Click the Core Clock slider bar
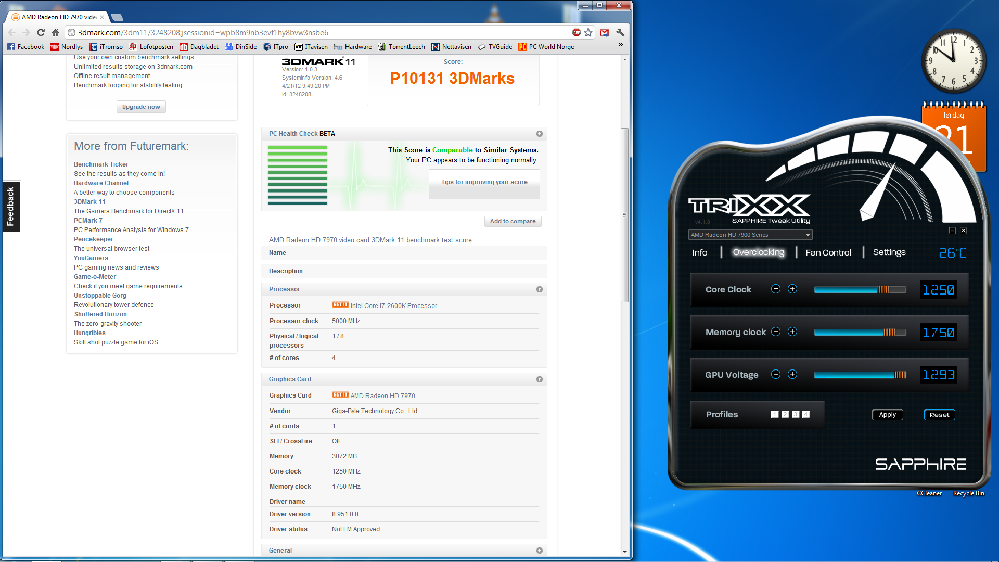999x562 pixels. coord(860,290)
